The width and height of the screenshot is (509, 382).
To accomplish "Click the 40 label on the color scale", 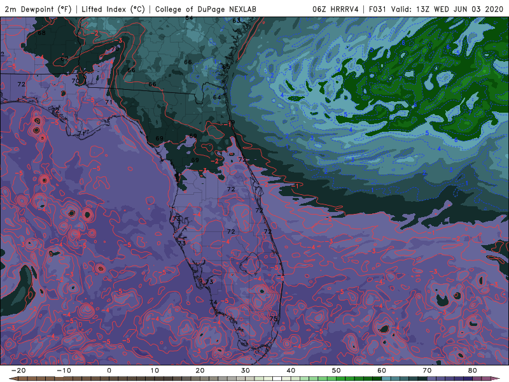I will coord(291,371).
